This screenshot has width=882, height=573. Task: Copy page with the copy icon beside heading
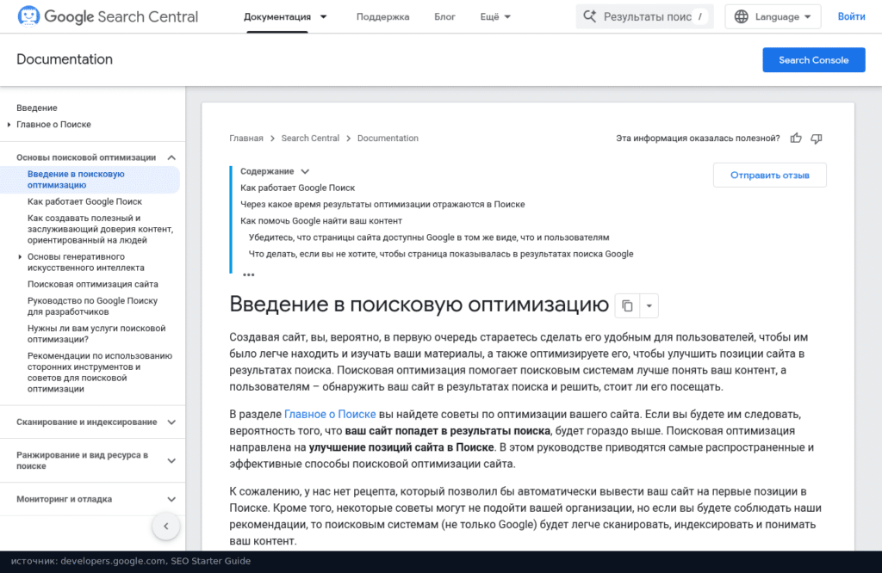(x=627, y=305)
